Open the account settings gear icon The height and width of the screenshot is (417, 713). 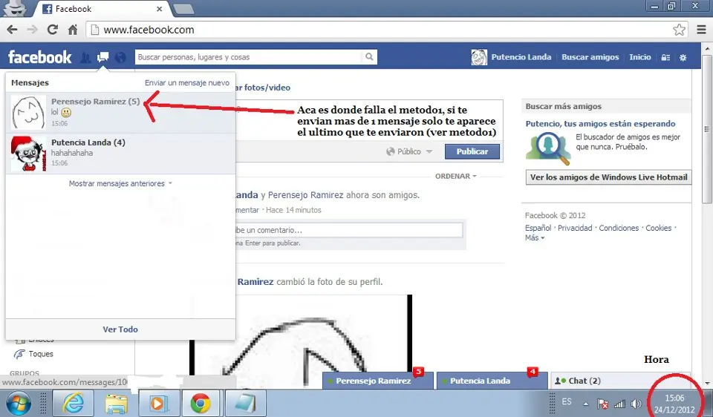click(683, 58)
